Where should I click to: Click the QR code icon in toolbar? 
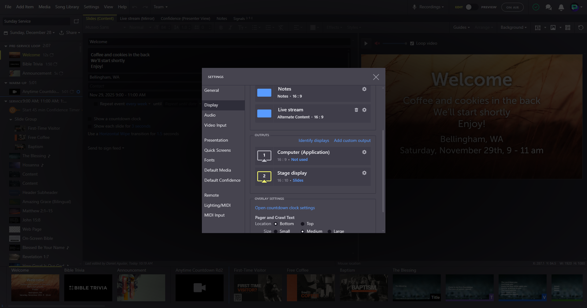pos(568,28)
